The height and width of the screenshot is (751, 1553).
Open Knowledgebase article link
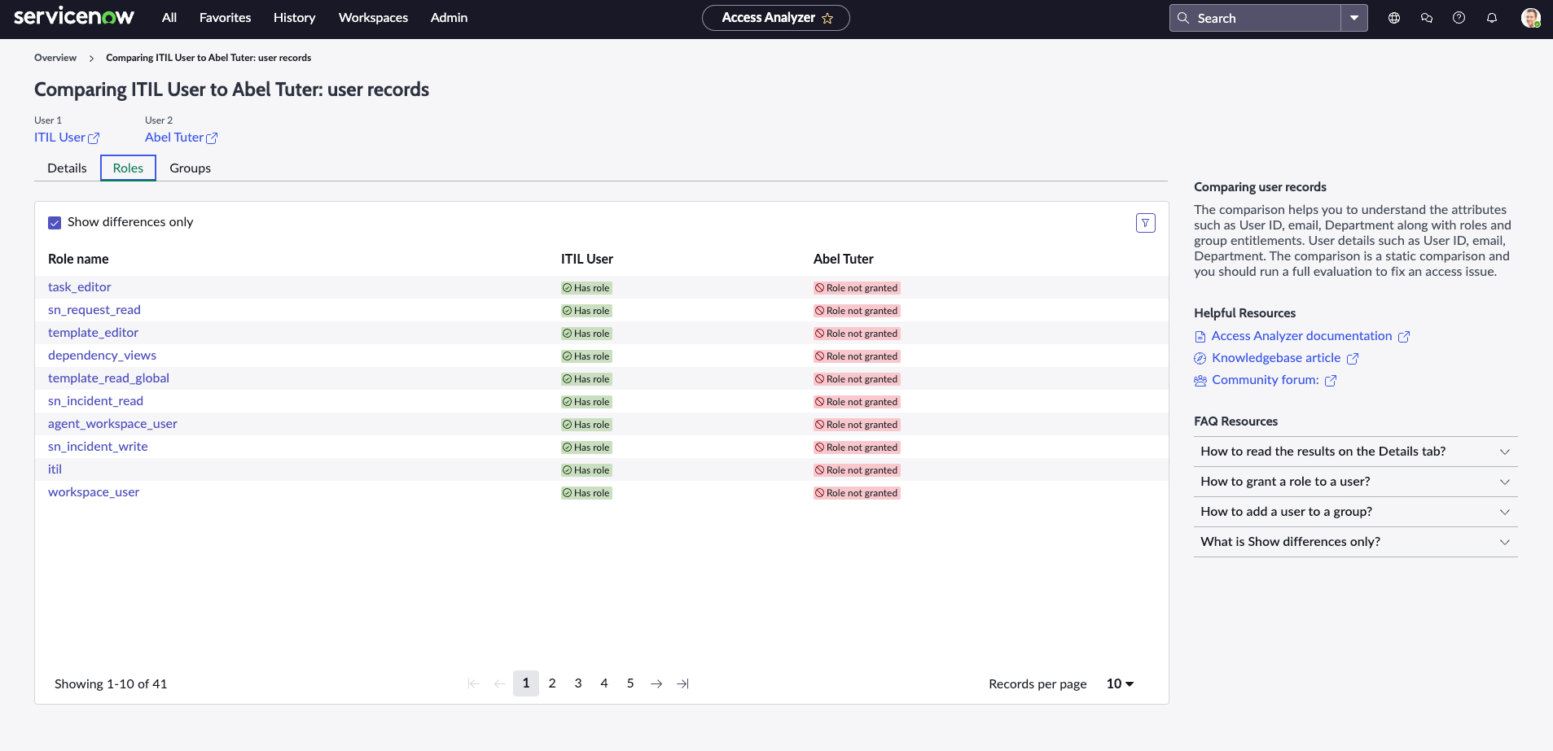(1276, 358)
